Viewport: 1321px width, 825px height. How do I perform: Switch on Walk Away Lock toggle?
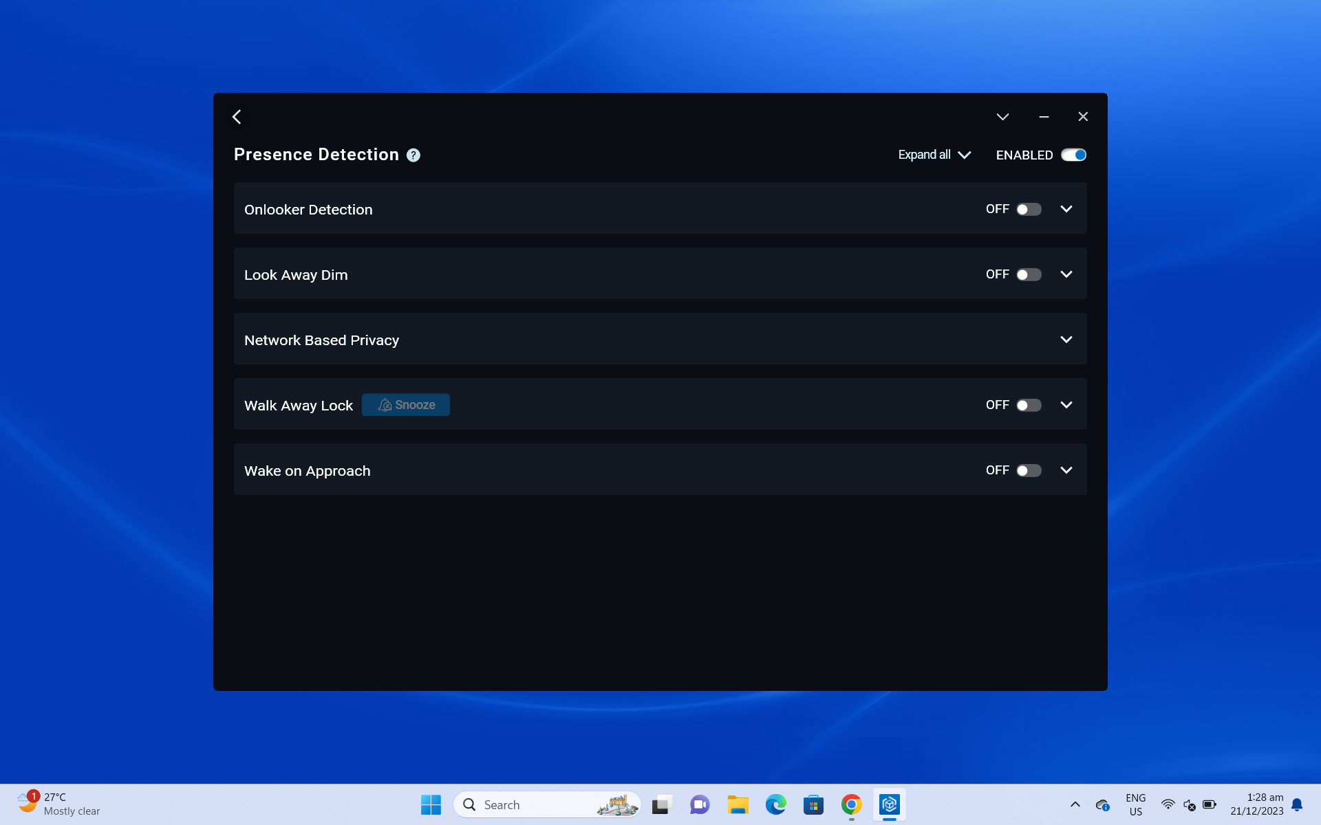coord(1029,405)
